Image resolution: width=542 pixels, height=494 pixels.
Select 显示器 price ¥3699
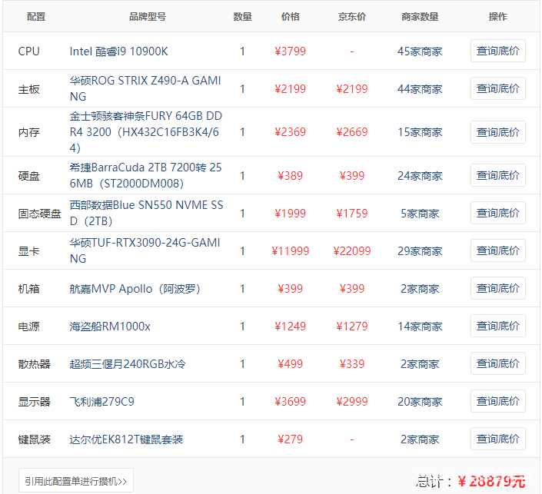tap(290, 402)
